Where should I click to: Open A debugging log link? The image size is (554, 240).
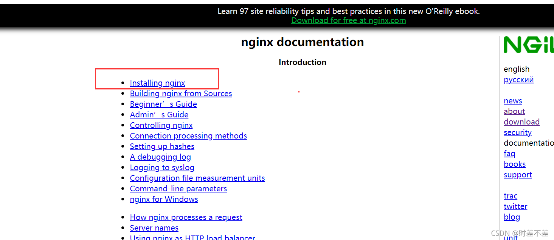[160, 157]
